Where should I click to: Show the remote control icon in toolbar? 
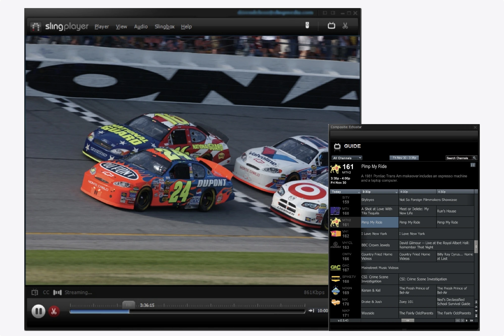307,25
